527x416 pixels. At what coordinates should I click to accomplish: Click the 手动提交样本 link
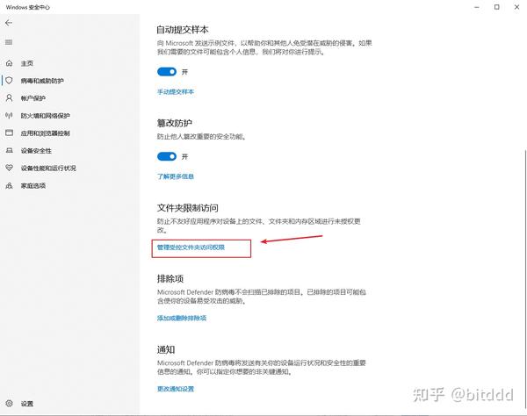176,91
